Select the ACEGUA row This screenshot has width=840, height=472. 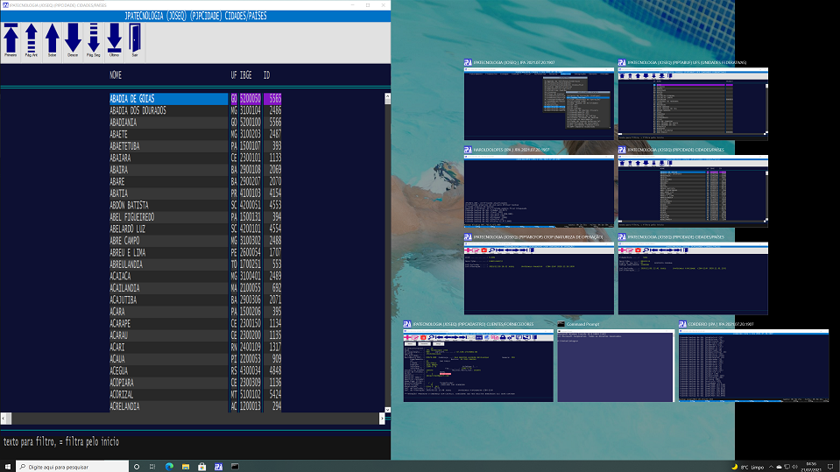click(x=195, y=370)
